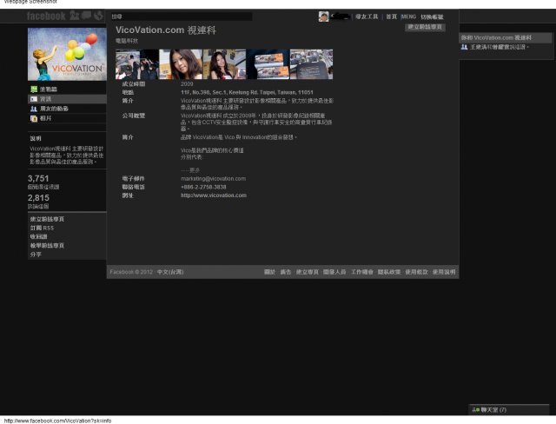Open 開發人員 developers link in footer
The width and height of the screenshot is (556, 424).
tap(334, 272)
